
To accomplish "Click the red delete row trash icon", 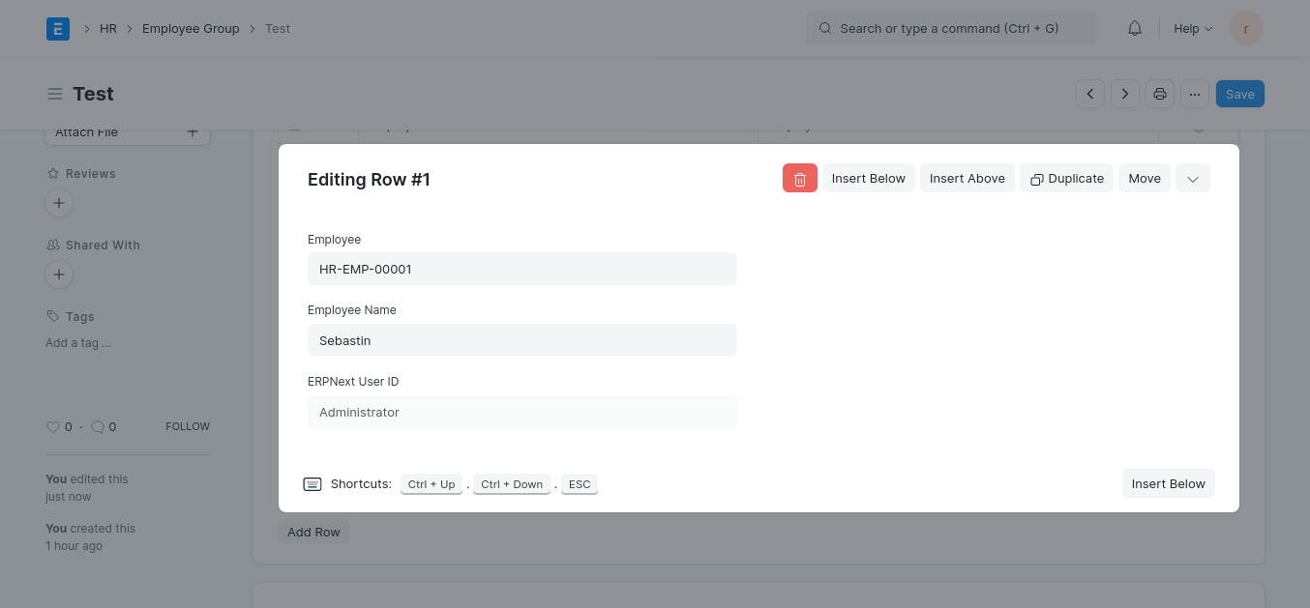I will pyautogui.click(x=799, y=179).
